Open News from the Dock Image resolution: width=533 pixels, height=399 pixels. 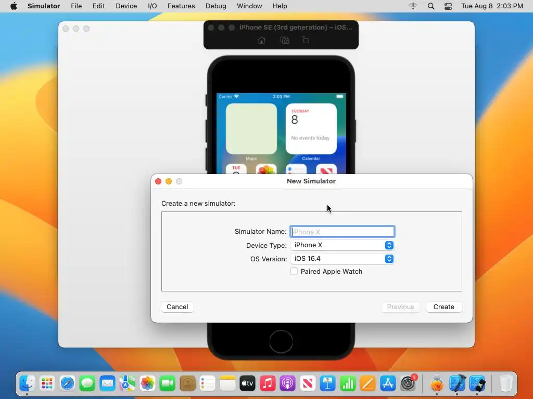pos(308,383)
